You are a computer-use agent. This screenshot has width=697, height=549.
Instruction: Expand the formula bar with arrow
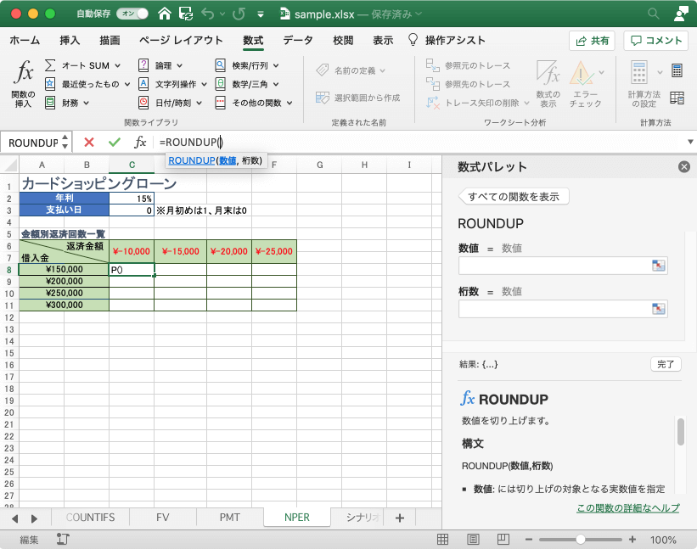coord(690,143)
